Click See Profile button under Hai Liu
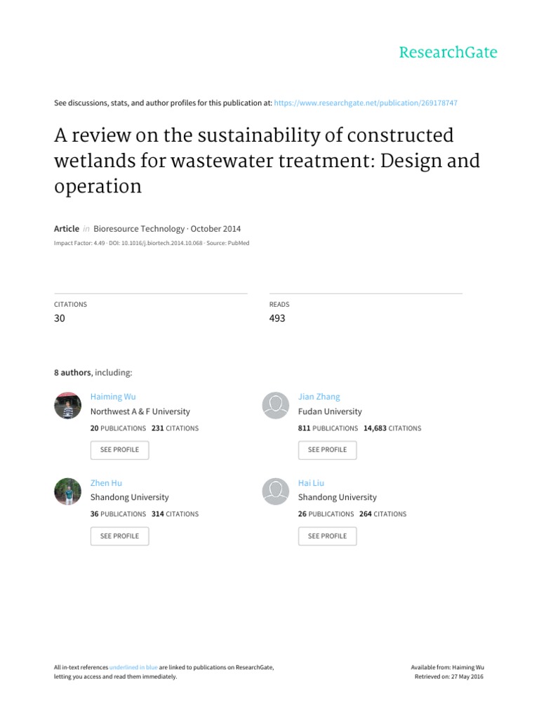 tap(327, 536)
